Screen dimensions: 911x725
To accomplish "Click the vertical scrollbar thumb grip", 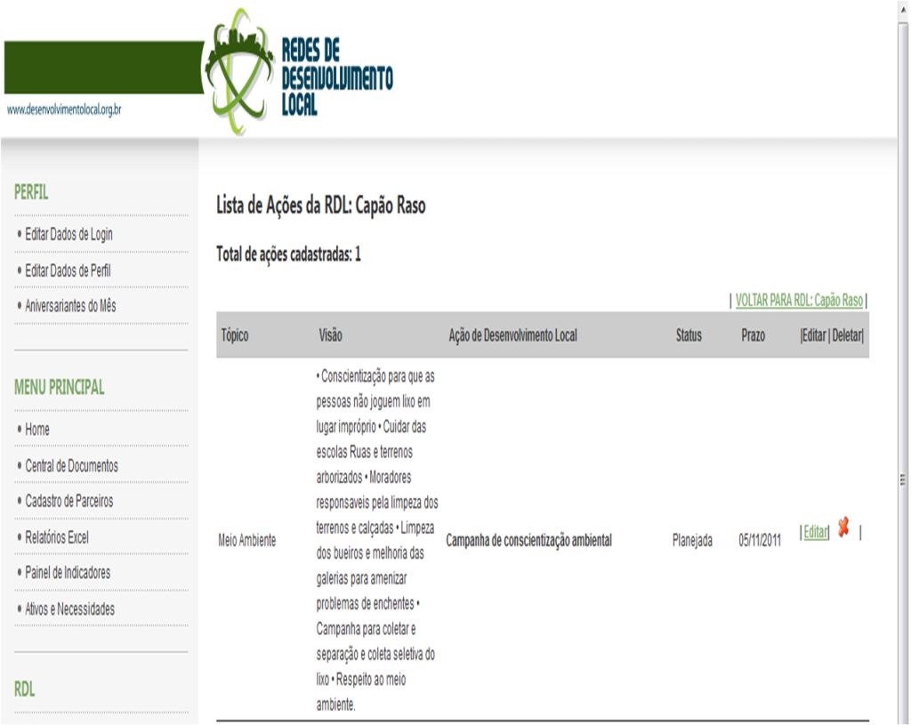I will (903, 479).
